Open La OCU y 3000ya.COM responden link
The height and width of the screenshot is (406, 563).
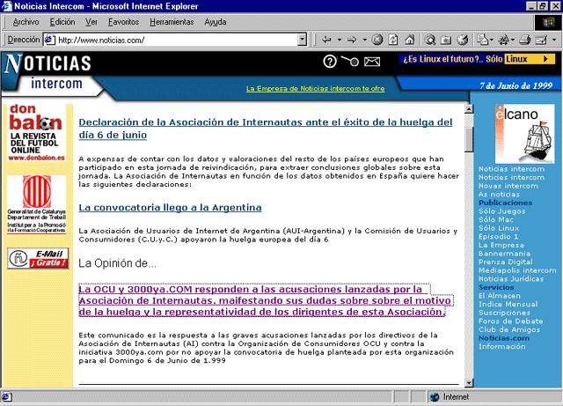click(x=266, y=300)
